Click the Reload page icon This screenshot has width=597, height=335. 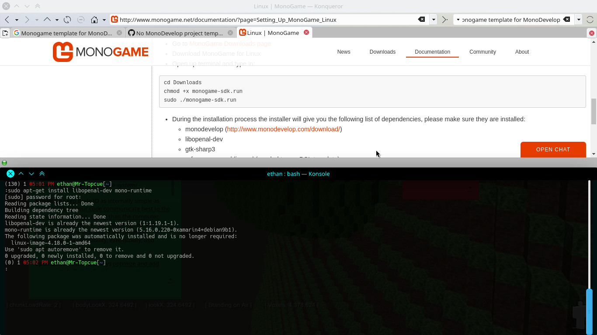pos(67,20)
